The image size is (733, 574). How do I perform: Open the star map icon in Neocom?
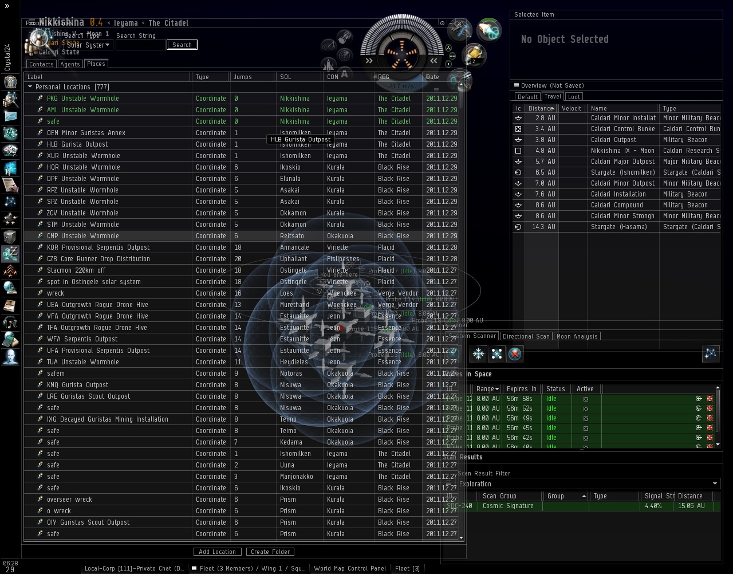pyautogui.click(x=10, y=202)
